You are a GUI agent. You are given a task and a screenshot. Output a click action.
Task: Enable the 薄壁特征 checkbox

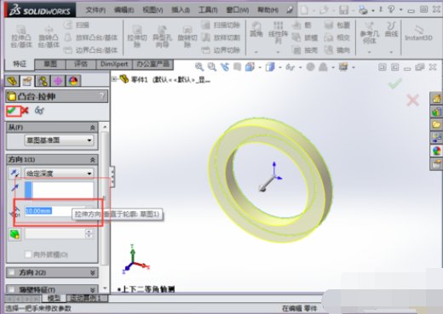tap(12, 289)
